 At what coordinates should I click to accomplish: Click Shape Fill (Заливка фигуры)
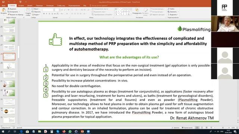[x=157, y=9]
